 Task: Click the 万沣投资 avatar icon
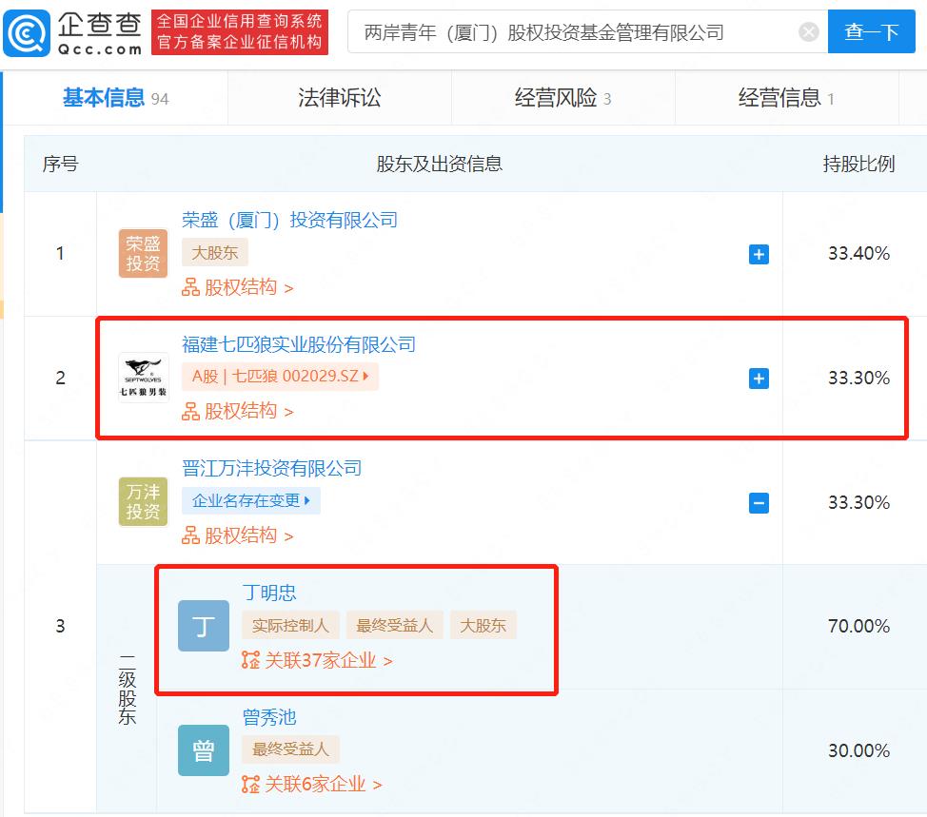[x=143, y=502]
